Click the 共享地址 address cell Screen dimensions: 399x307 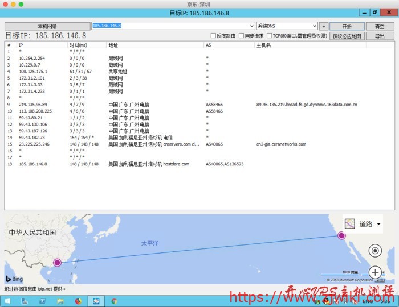118,72
